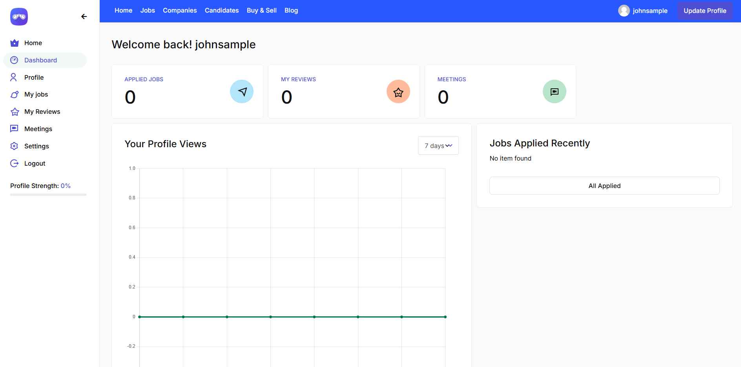Open the 7 days range dropdown
741x367 pixels.
click(438, 146)
